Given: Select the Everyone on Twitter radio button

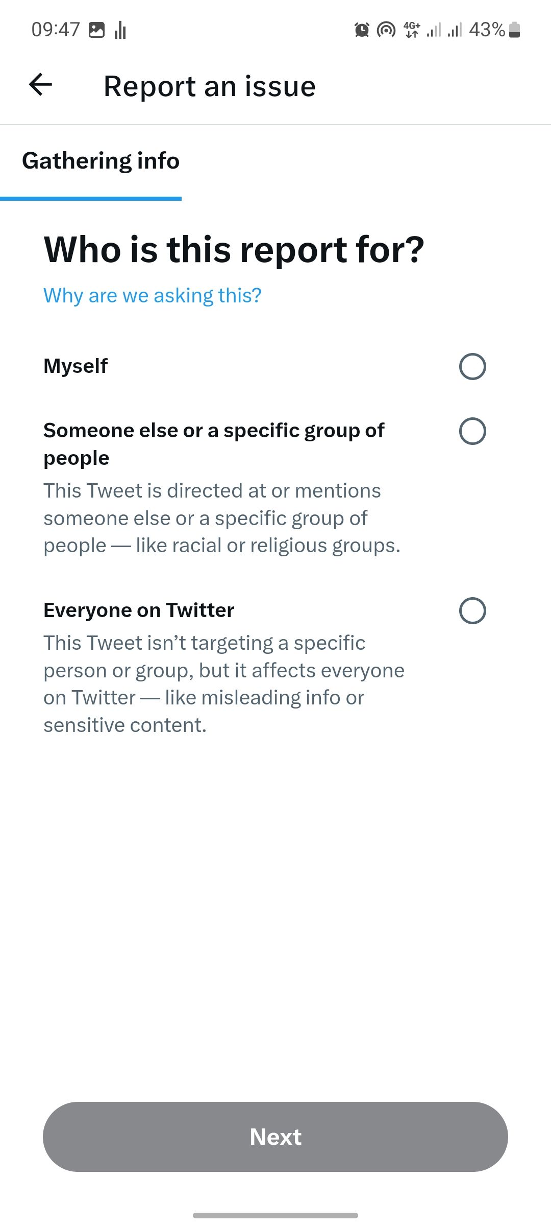Looking at the screenshot, I should tap(472, 610).
